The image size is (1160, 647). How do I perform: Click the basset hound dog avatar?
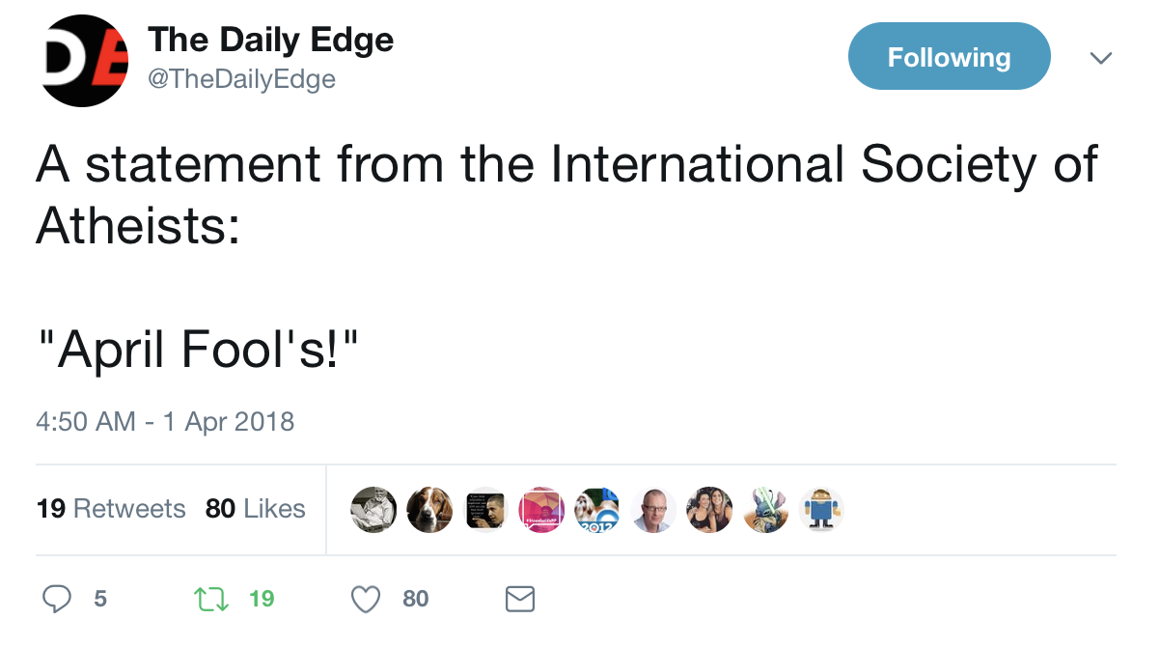pyautogui.click(x=428, y=509)
